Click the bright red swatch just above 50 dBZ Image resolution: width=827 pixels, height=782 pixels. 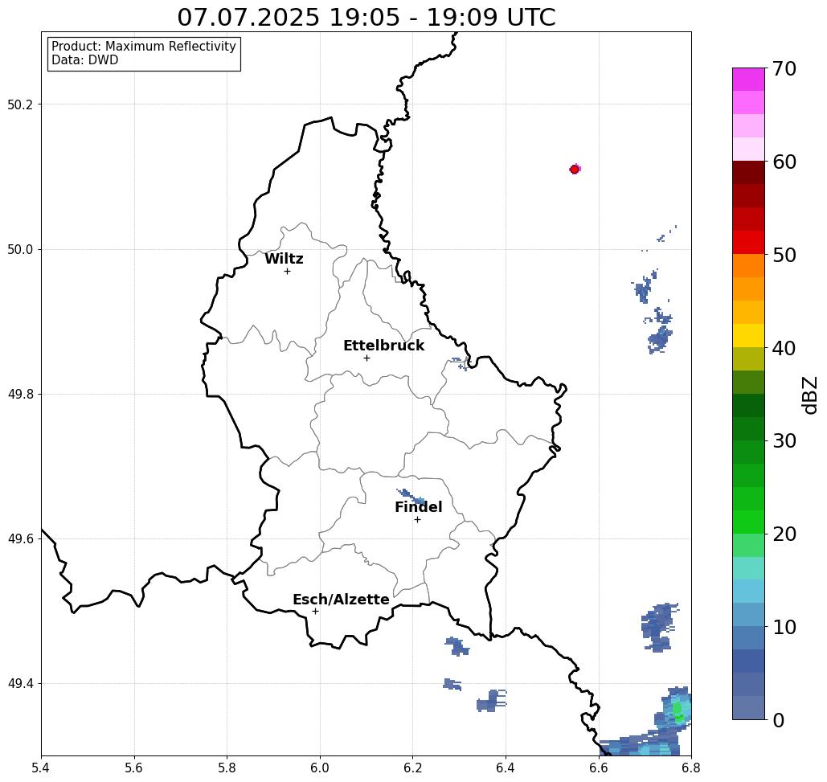click(748, 243)
